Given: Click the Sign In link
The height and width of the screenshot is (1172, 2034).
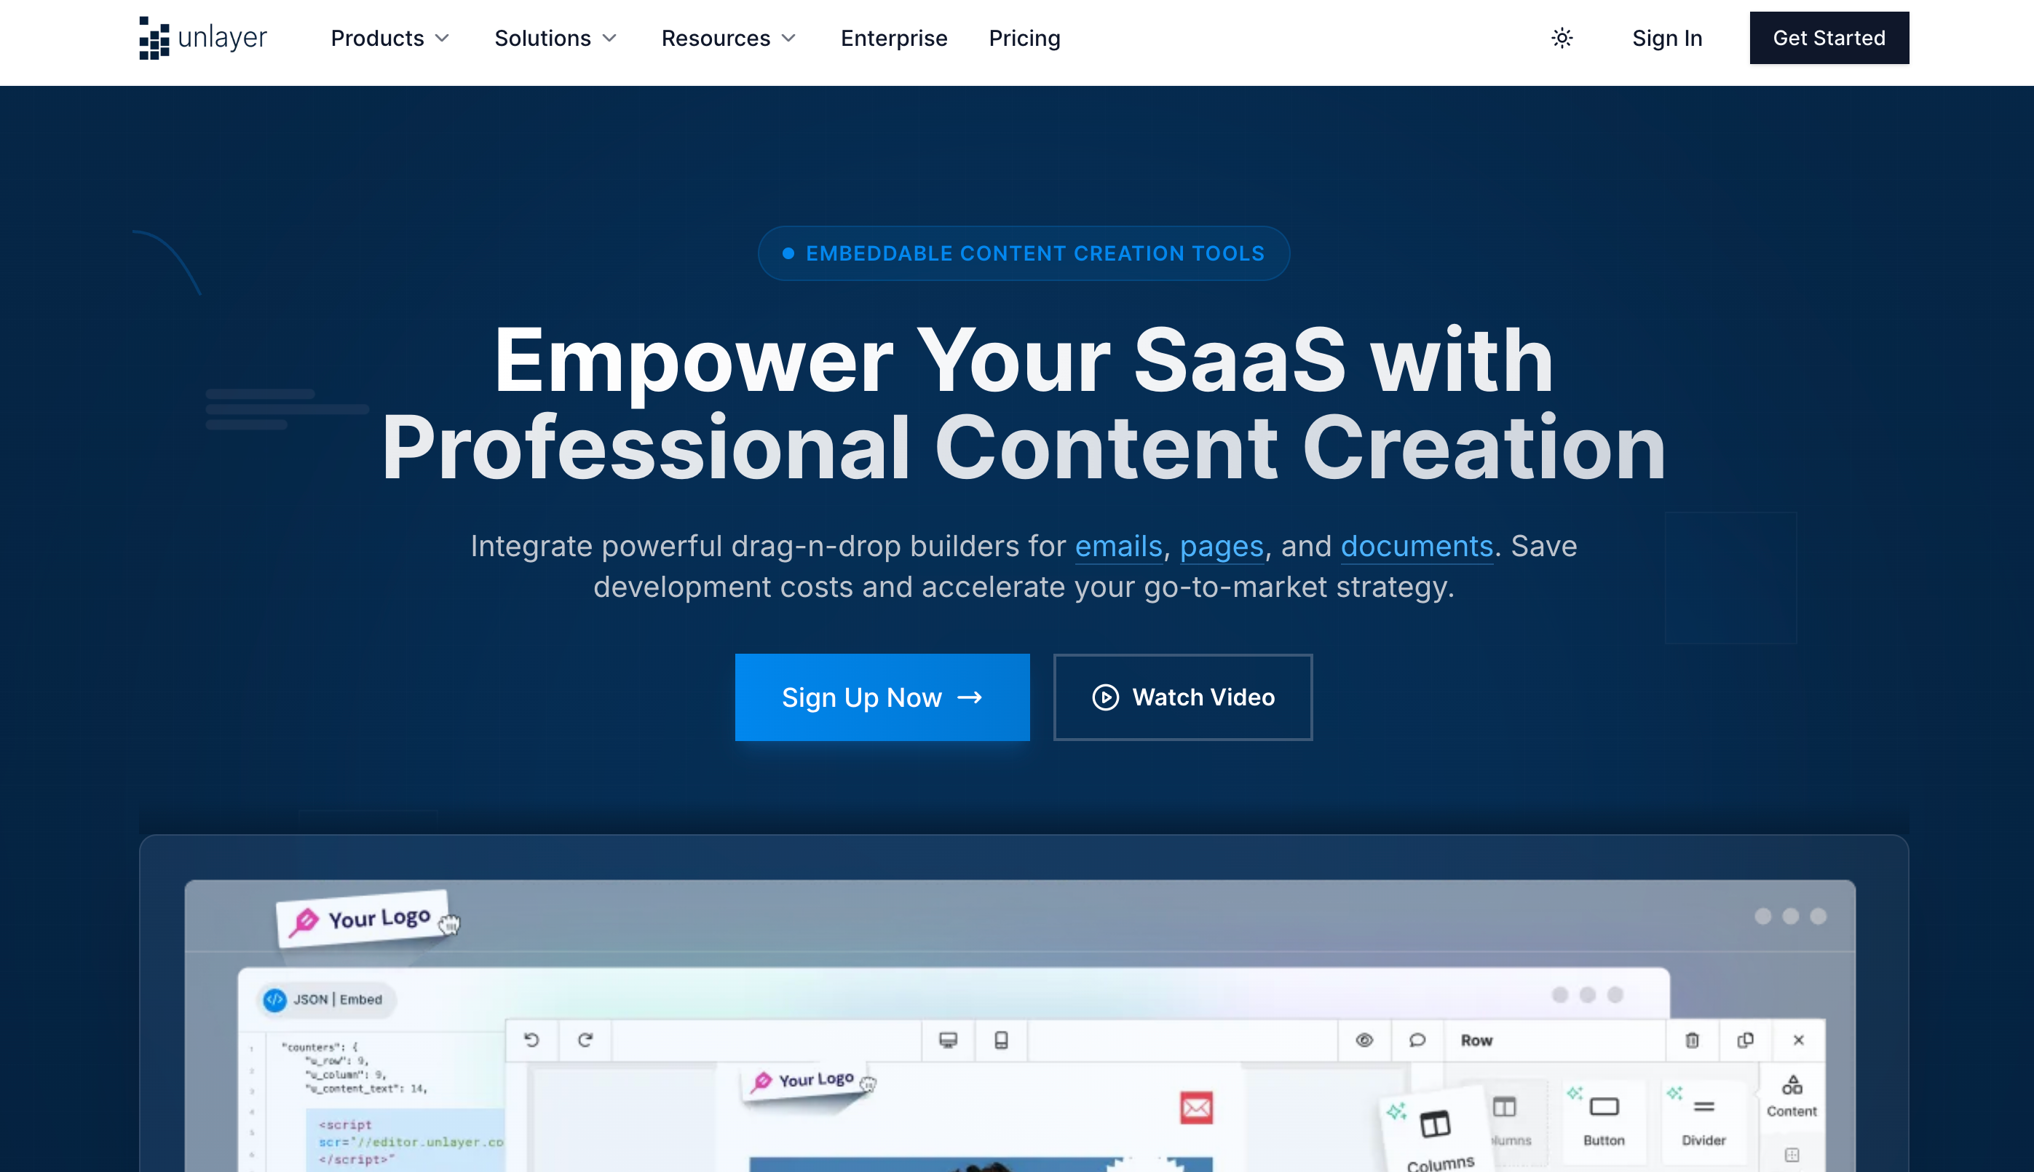Looking at the screenshot, I should (1666, 38).
